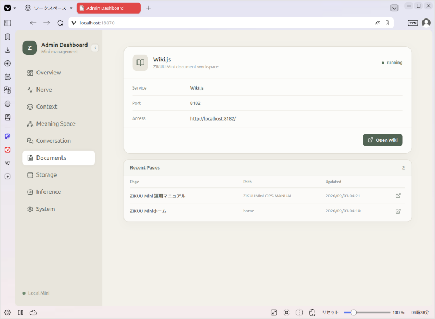Viewport: 435px width, 319px height.
Task: Toggle the VPN button
Action: pos(413,23)
